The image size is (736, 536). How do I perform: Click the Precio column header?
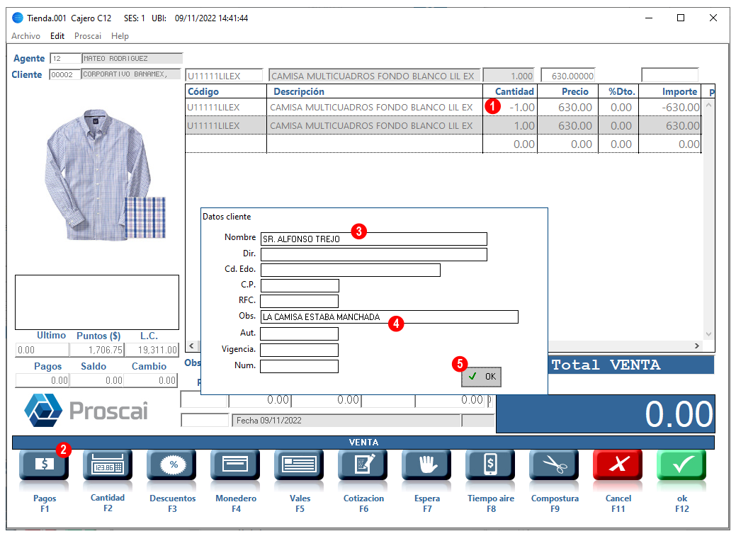pyautogui.click(x=568, y=91)
